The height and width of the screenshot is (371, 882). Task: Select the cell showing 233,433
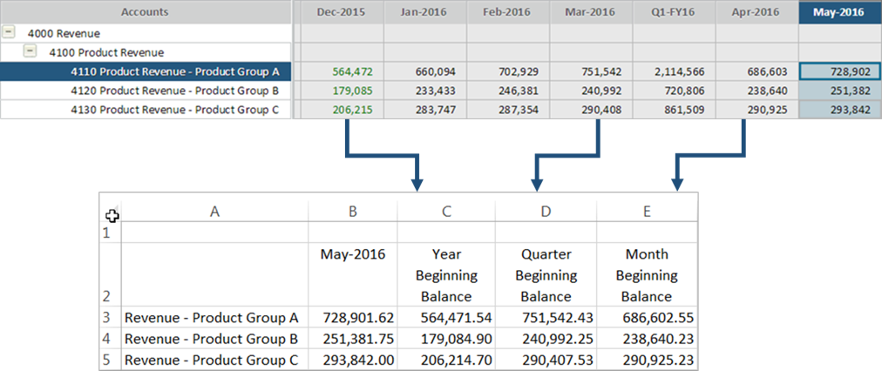425,91
